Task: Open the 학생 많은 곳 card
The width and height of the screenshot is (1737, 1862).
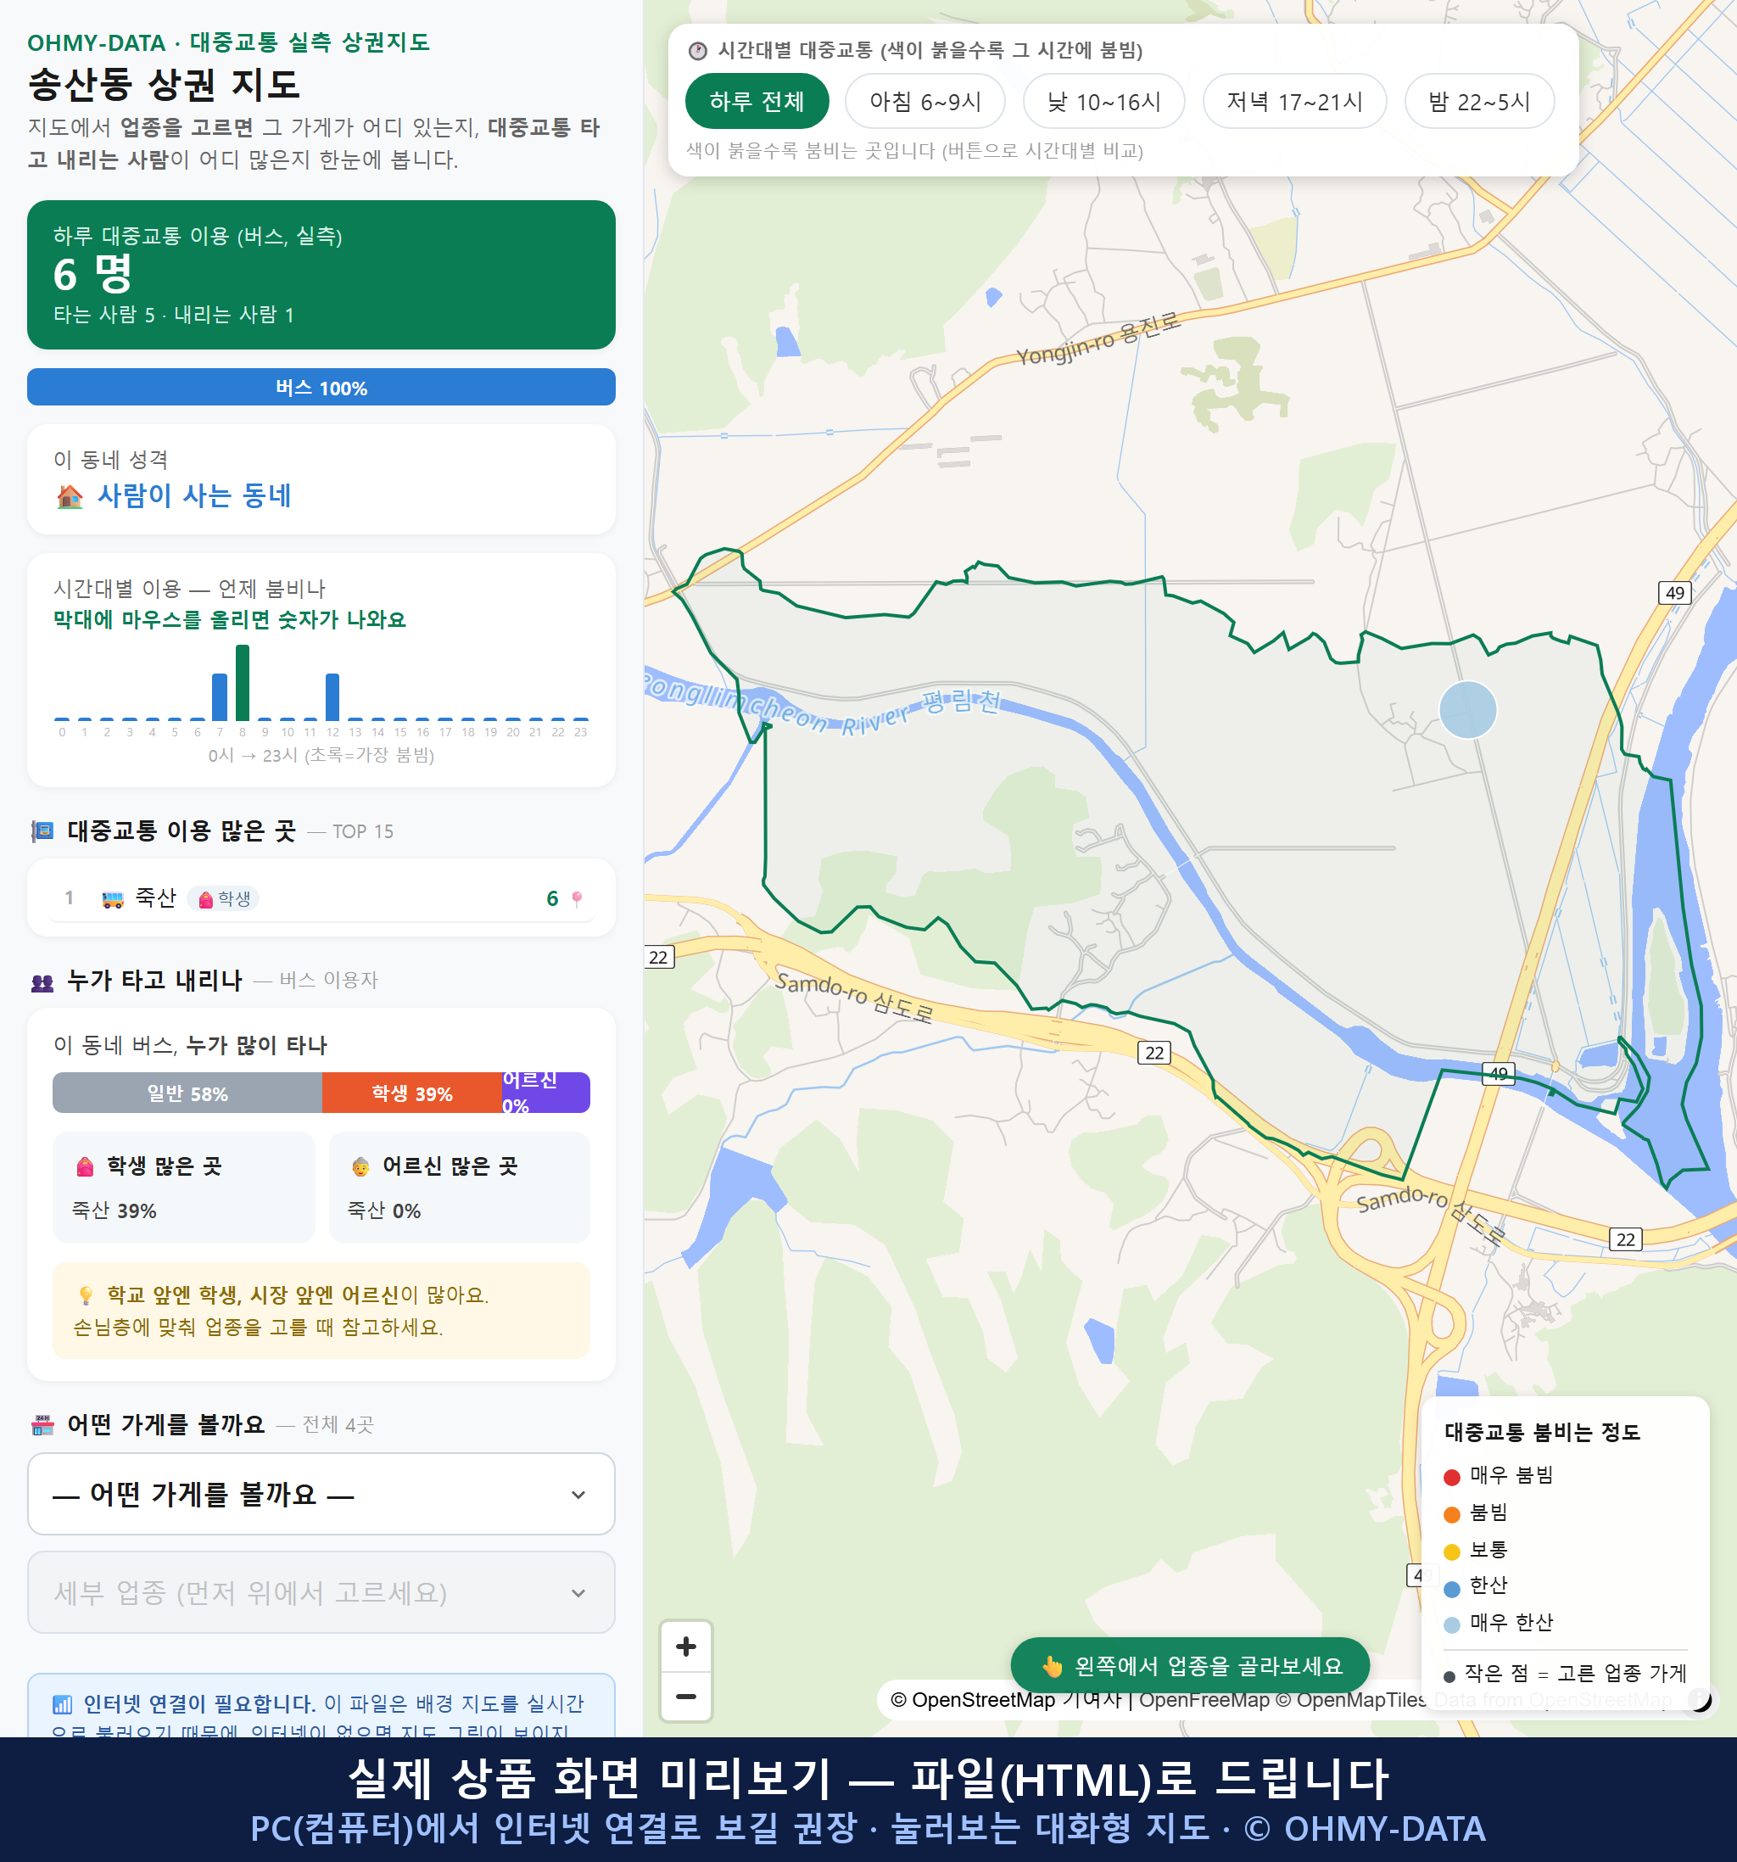Action: (183, 1188)
